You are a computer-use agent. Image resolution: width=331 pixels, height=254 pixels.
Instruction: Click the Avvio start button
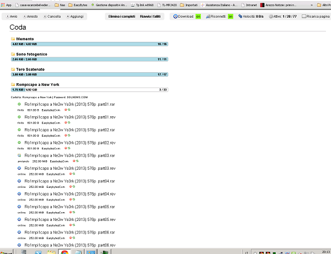coord(12,17)
